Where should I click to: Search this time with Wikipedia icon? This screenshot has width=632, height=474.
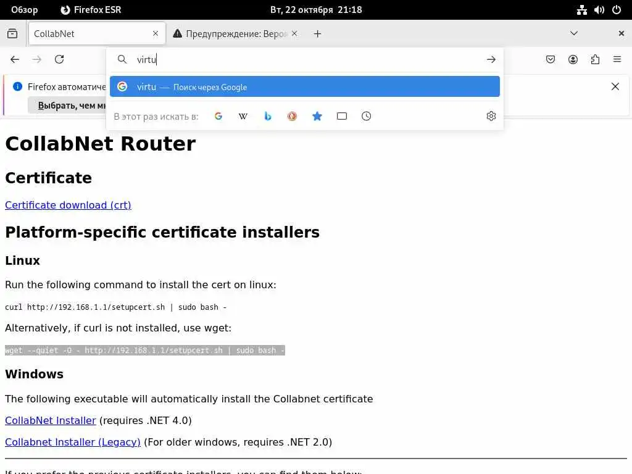point(243,116)
